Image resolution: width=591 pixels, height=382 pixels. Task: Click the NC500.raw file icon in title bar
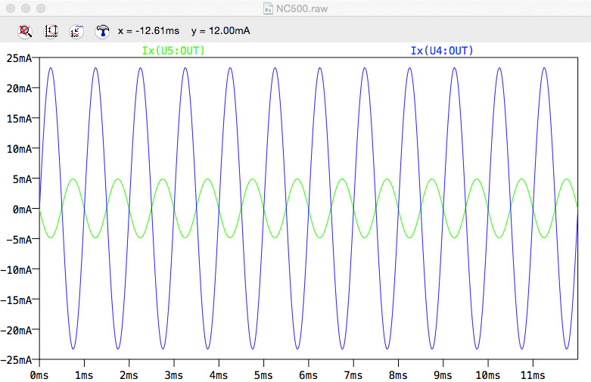[268, 8]
